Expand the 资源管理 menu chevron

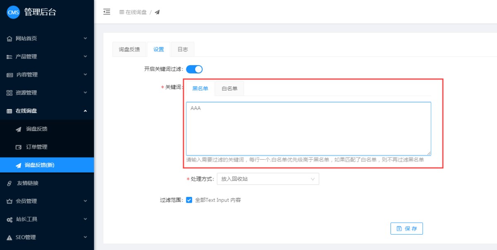pyautogui.click(x=85, y=92)
